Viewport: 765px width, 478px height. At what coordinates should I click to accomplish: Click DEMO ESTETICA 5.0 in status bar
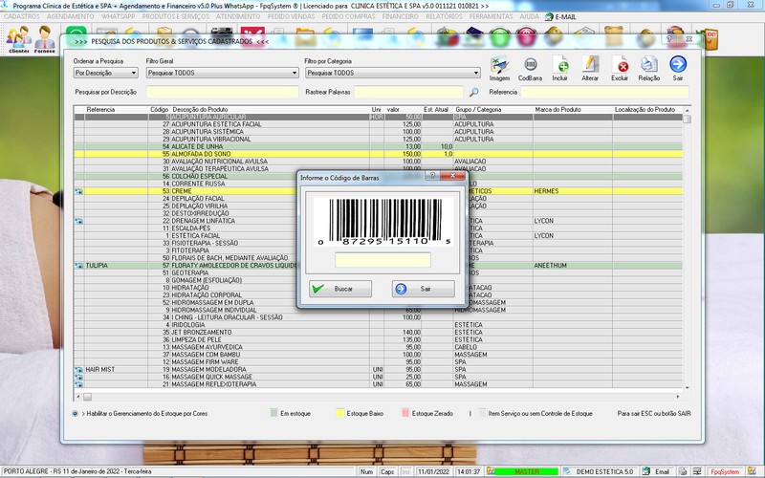click(604, 471)
